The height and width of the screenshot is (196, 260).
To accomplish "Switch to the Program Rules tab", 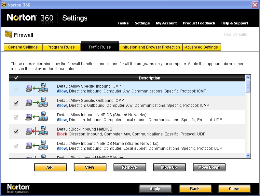I will tap(61, 47).
